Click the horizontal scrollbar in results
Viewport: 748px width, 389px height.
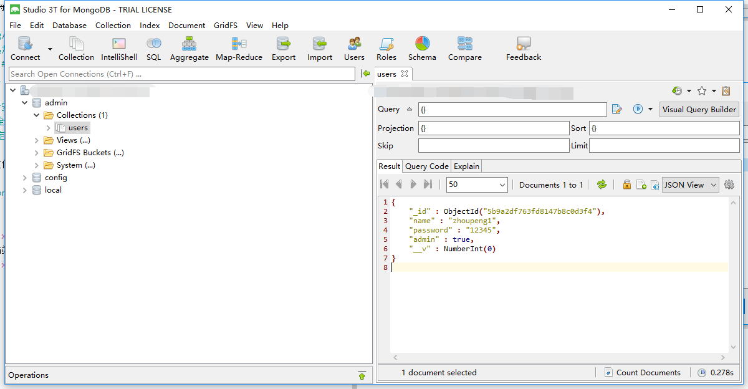tap(559, 358)
